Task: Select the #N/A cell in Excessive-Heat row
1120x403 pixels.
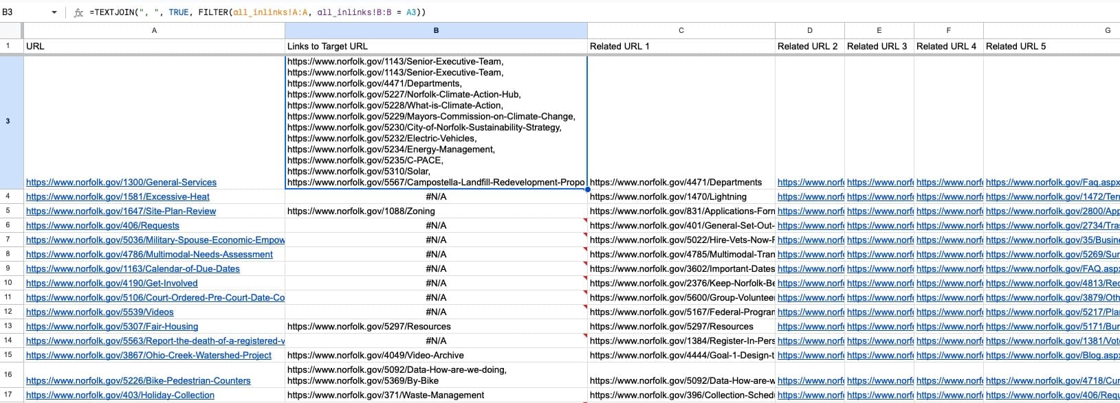Action: pos(436,197)
